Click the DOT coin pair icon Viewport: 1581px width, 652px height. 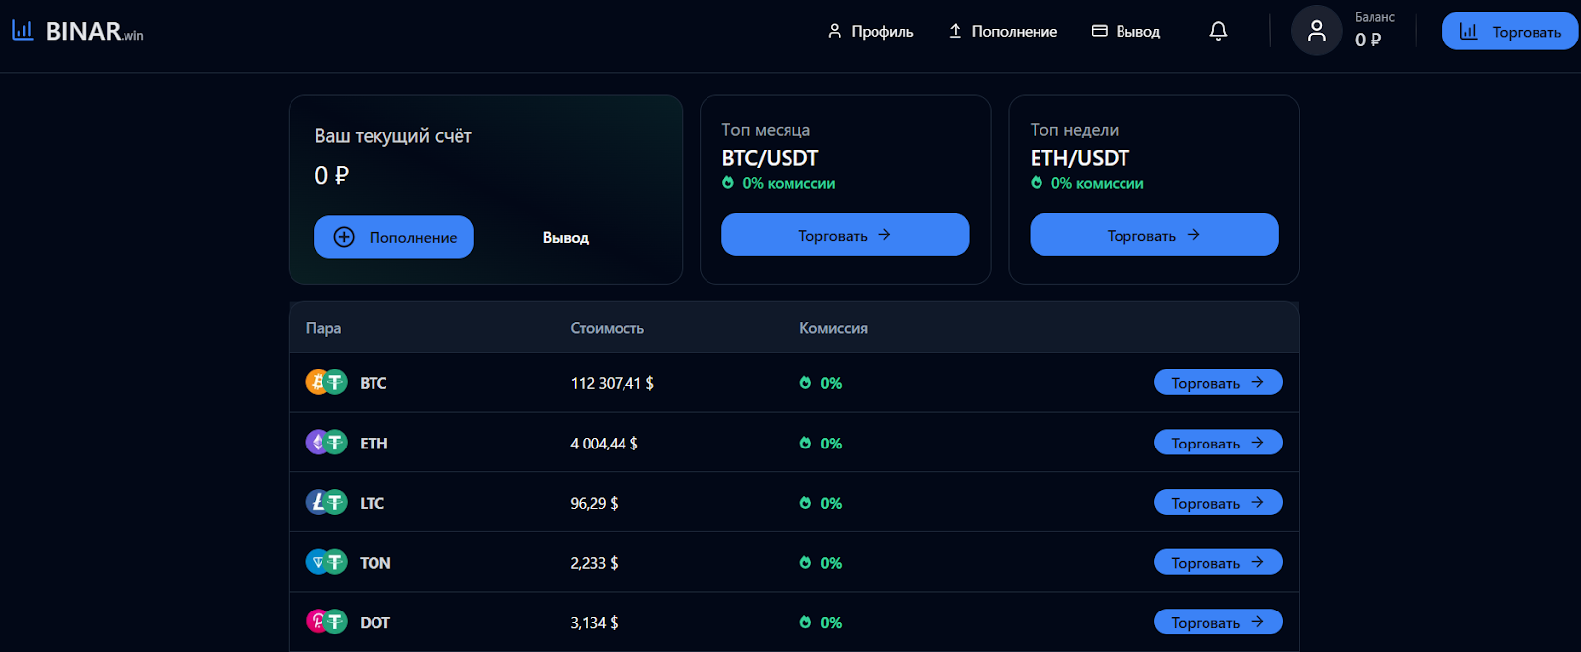326,622
